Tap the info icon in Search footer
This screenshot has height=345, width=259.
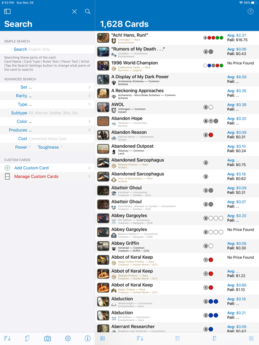(x=88, y=338)
